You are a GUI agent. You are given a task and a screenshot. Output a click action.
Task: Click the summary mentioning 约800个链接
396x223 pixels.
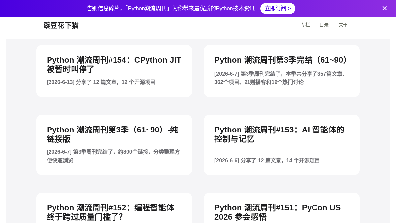(113, 156)
